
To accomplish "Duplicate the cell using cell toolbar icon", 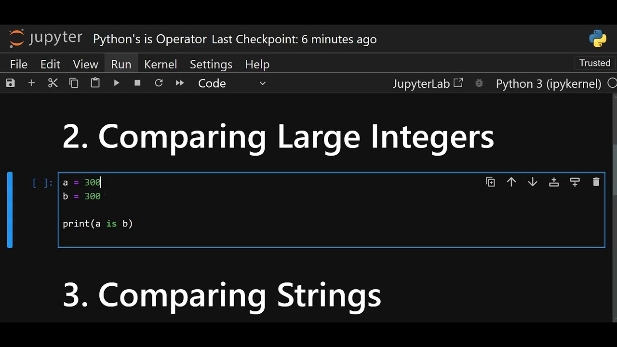I will coord(490,182).
